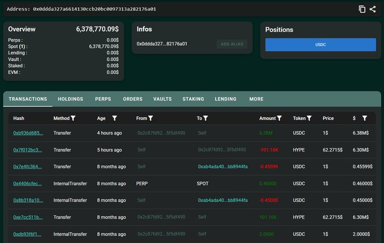Click the SPOT destination cell
384x243 pixels.
[202, 184]
